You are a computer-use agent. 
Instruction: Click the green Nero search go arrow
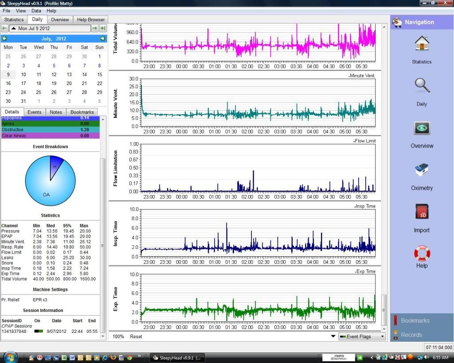pos(360,358)
